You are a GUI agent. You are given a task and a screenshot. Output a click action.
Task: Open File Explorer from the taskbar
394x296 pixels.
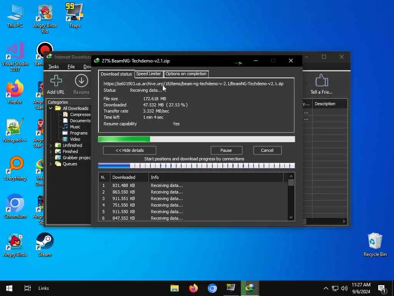click(174, 288)
